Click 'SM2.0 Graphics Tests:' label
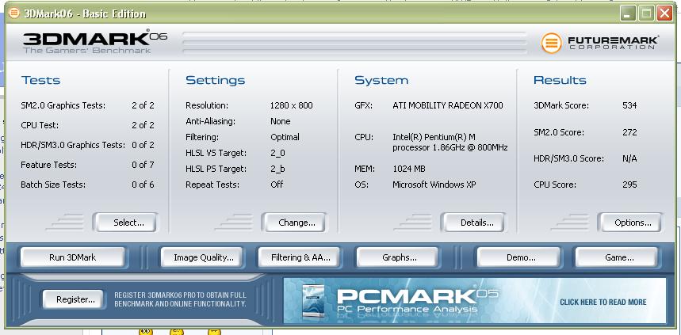The image size is (681, 335). 63,105
